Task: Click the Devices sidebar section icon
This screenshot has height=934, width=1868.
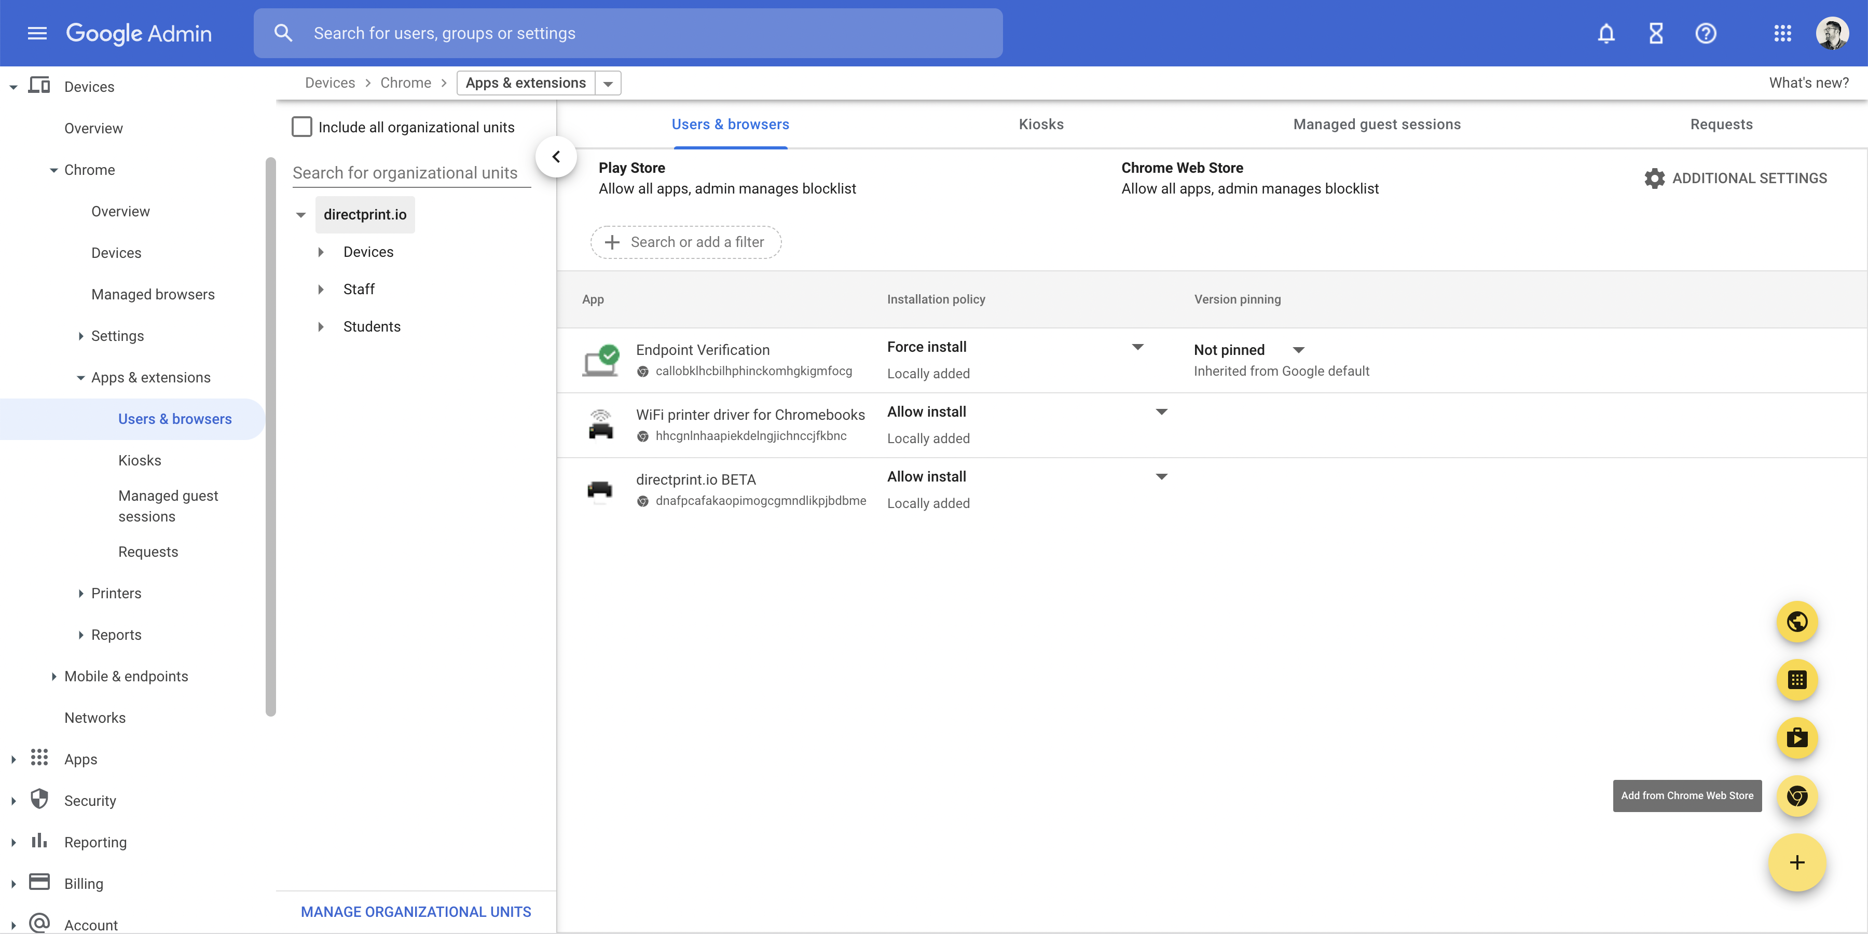Action: coord(39,86)
